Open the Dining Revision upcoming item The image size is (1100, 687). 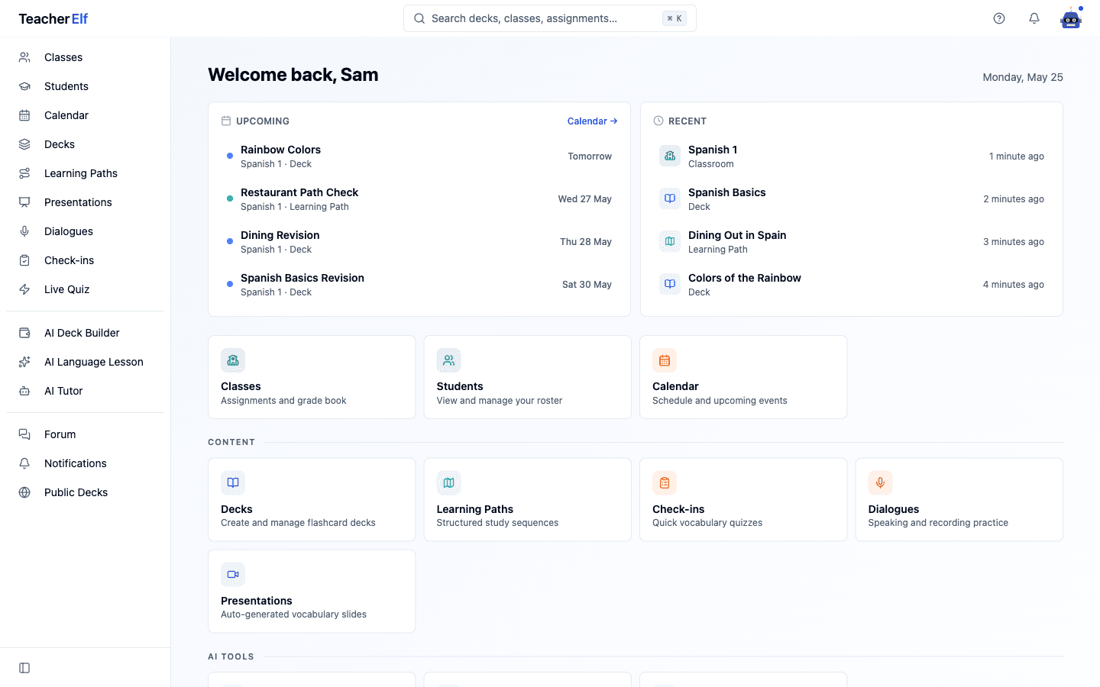click(x=419, y=241)
